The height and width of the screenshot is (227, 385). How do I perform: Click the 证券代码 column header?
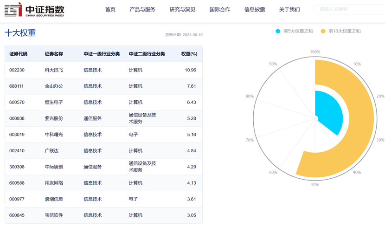tap(19, 54)
